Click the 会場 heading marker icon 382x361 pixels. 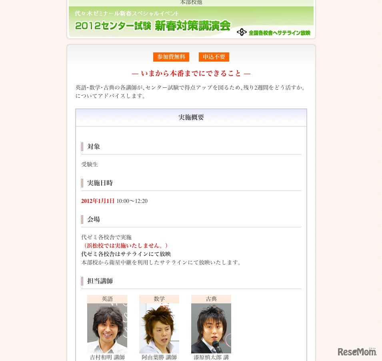point(82,219)
